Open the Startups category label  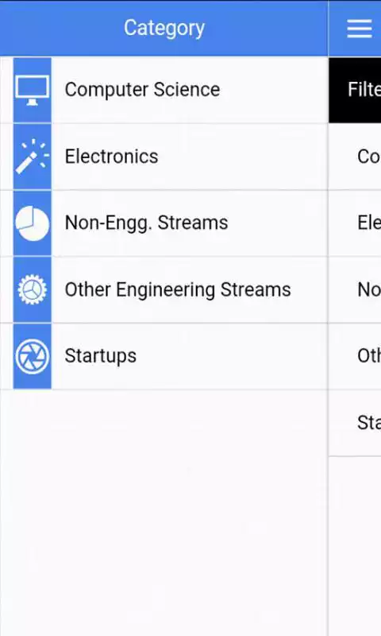(101, 356)
